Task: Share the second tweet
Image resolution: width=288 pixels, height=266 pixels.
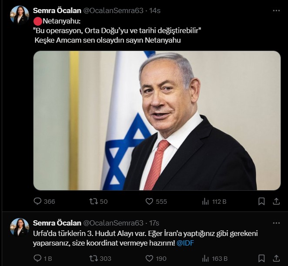Action: (x=276, y=259)
